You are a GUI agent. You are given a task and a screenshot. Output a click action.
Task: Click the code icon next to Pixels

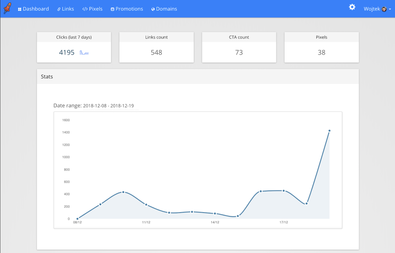[85, 9]
